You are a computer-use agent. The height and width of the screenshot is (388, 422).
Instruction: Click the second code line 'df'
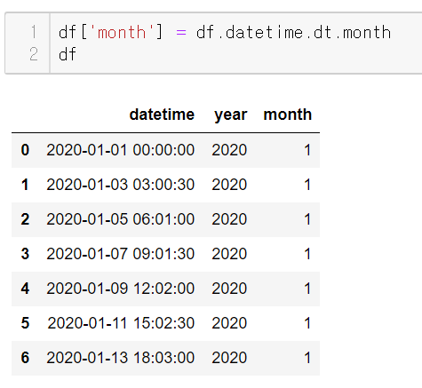click(x=68, y=54)
